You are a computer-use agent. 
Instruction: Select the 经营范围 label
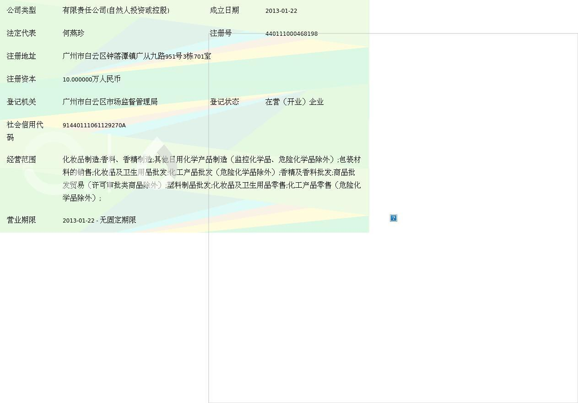point(22,159)
